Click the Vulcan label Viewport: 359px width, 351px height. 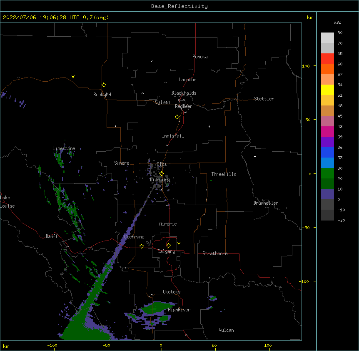pyautogui.click(x=226, y=330)
